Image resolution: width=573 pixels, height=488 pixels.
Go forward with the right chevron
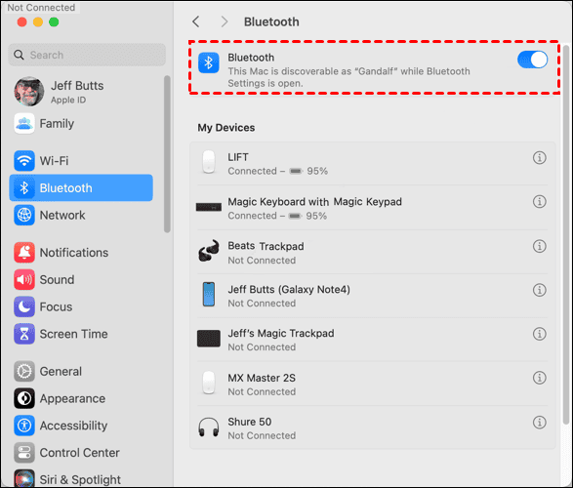coord(225,21)
